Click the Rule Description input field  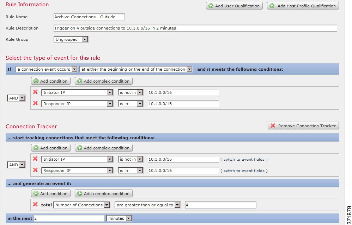pyautogui.click(x=195, y=28)
